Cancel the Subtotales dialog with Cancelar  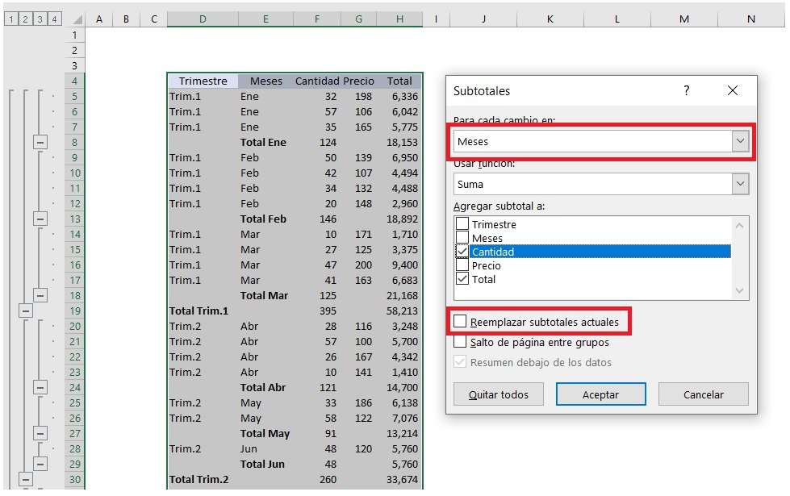click(x=703, y=394)
